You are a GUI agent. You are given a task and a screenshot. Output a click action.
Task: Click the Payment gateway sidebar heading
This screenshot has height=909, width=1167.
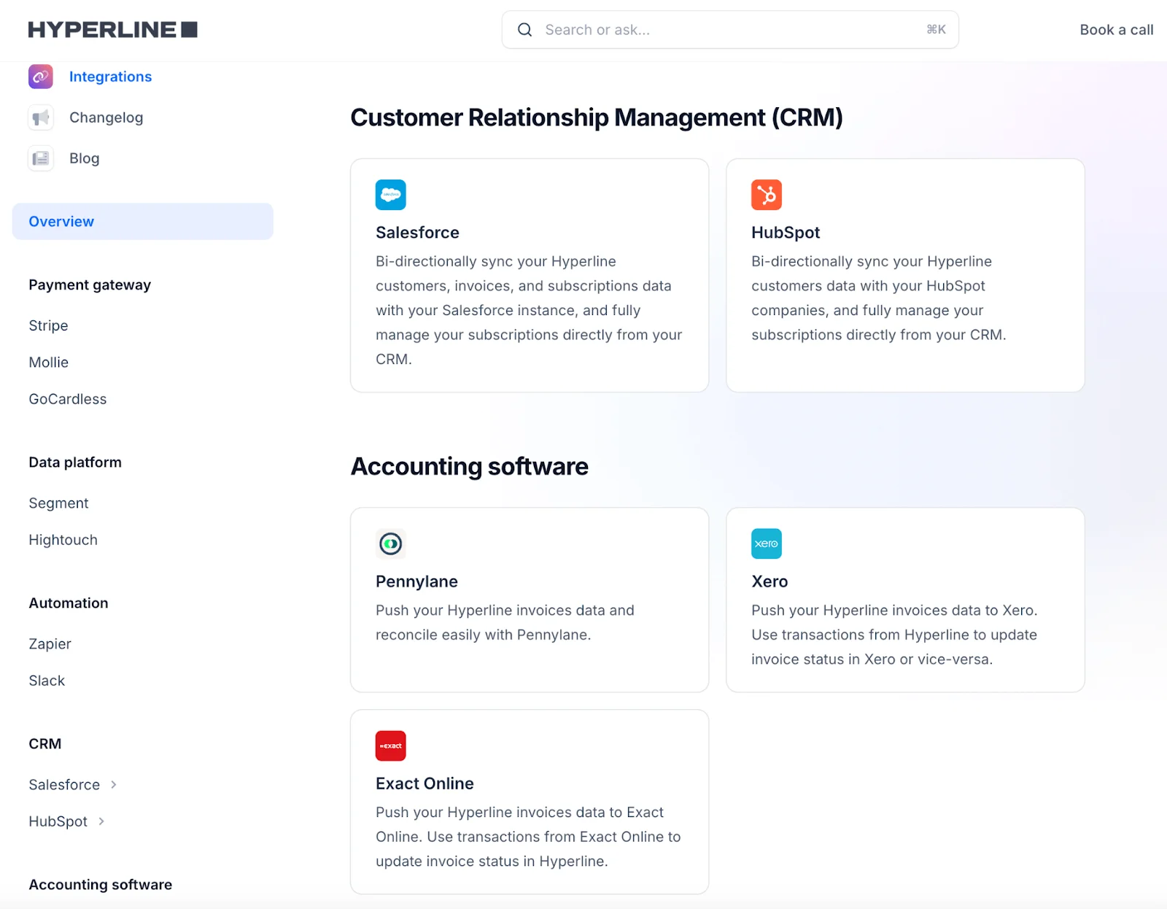pyautogui.click(x=90, y=285)
